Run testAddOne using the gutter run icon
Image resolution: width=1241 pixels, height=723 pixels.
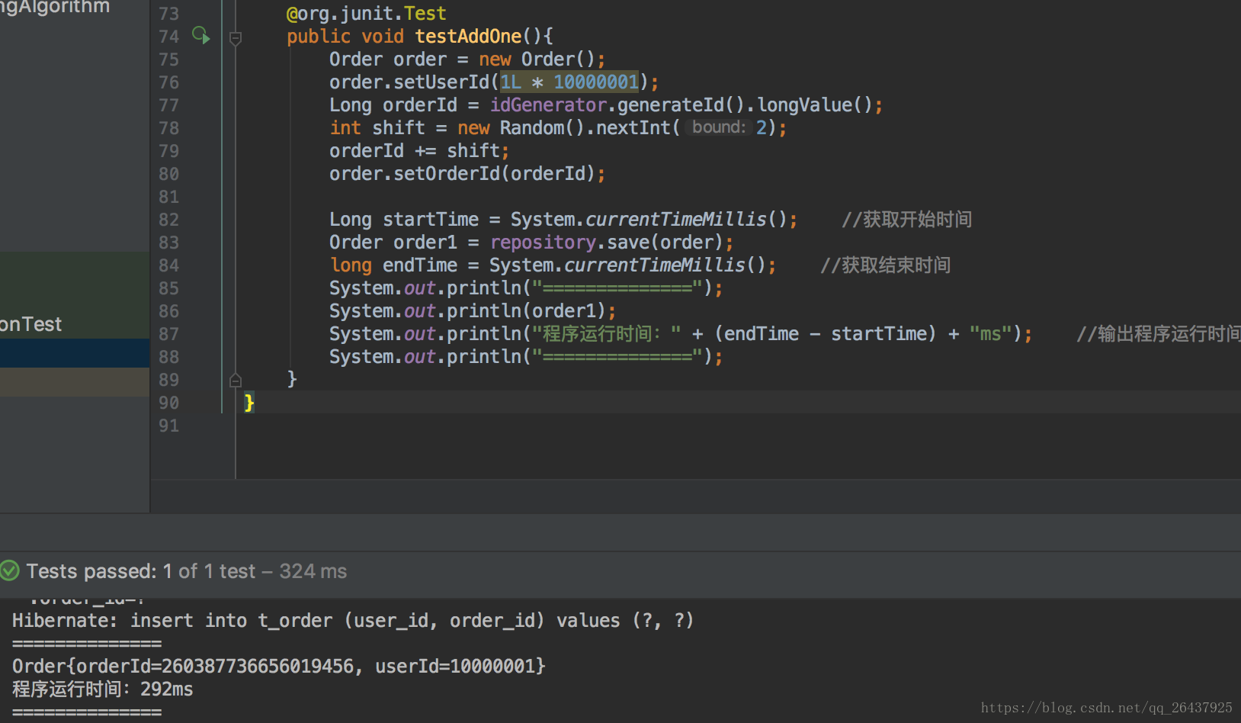tap(200, 35)
